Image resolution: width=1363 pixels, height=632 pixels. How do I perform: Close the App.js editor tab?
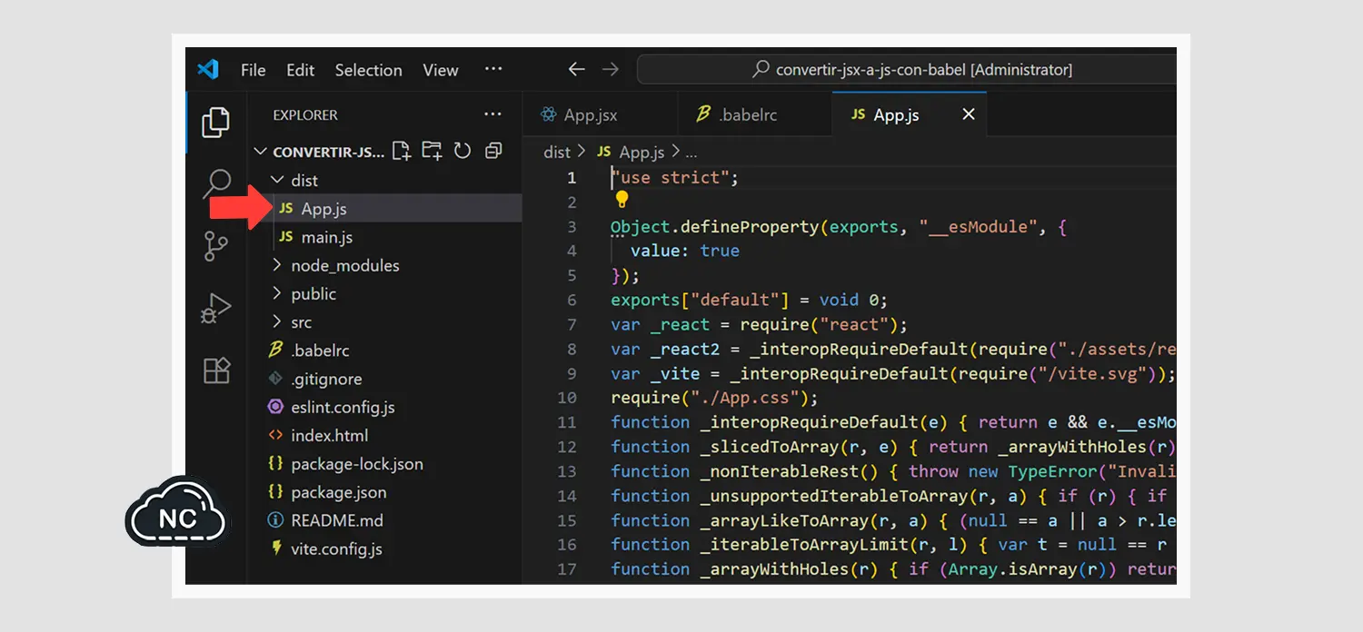(969, 114)
